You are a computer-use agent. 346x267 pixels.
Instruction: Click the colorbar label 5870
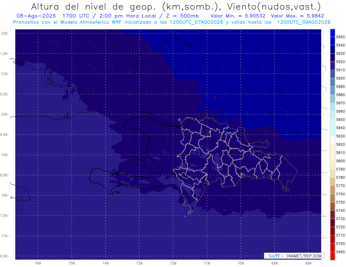[341, 103]
